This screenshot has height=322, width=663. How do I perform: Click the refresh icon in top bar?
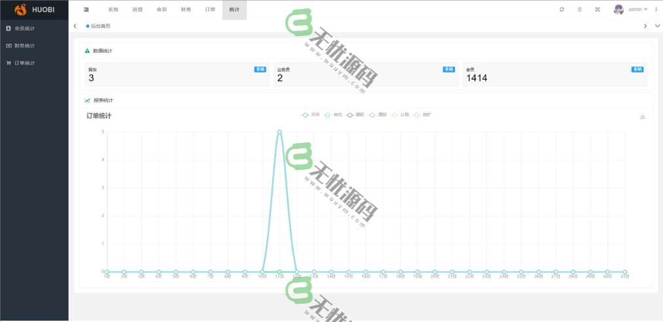coord(562,9)
